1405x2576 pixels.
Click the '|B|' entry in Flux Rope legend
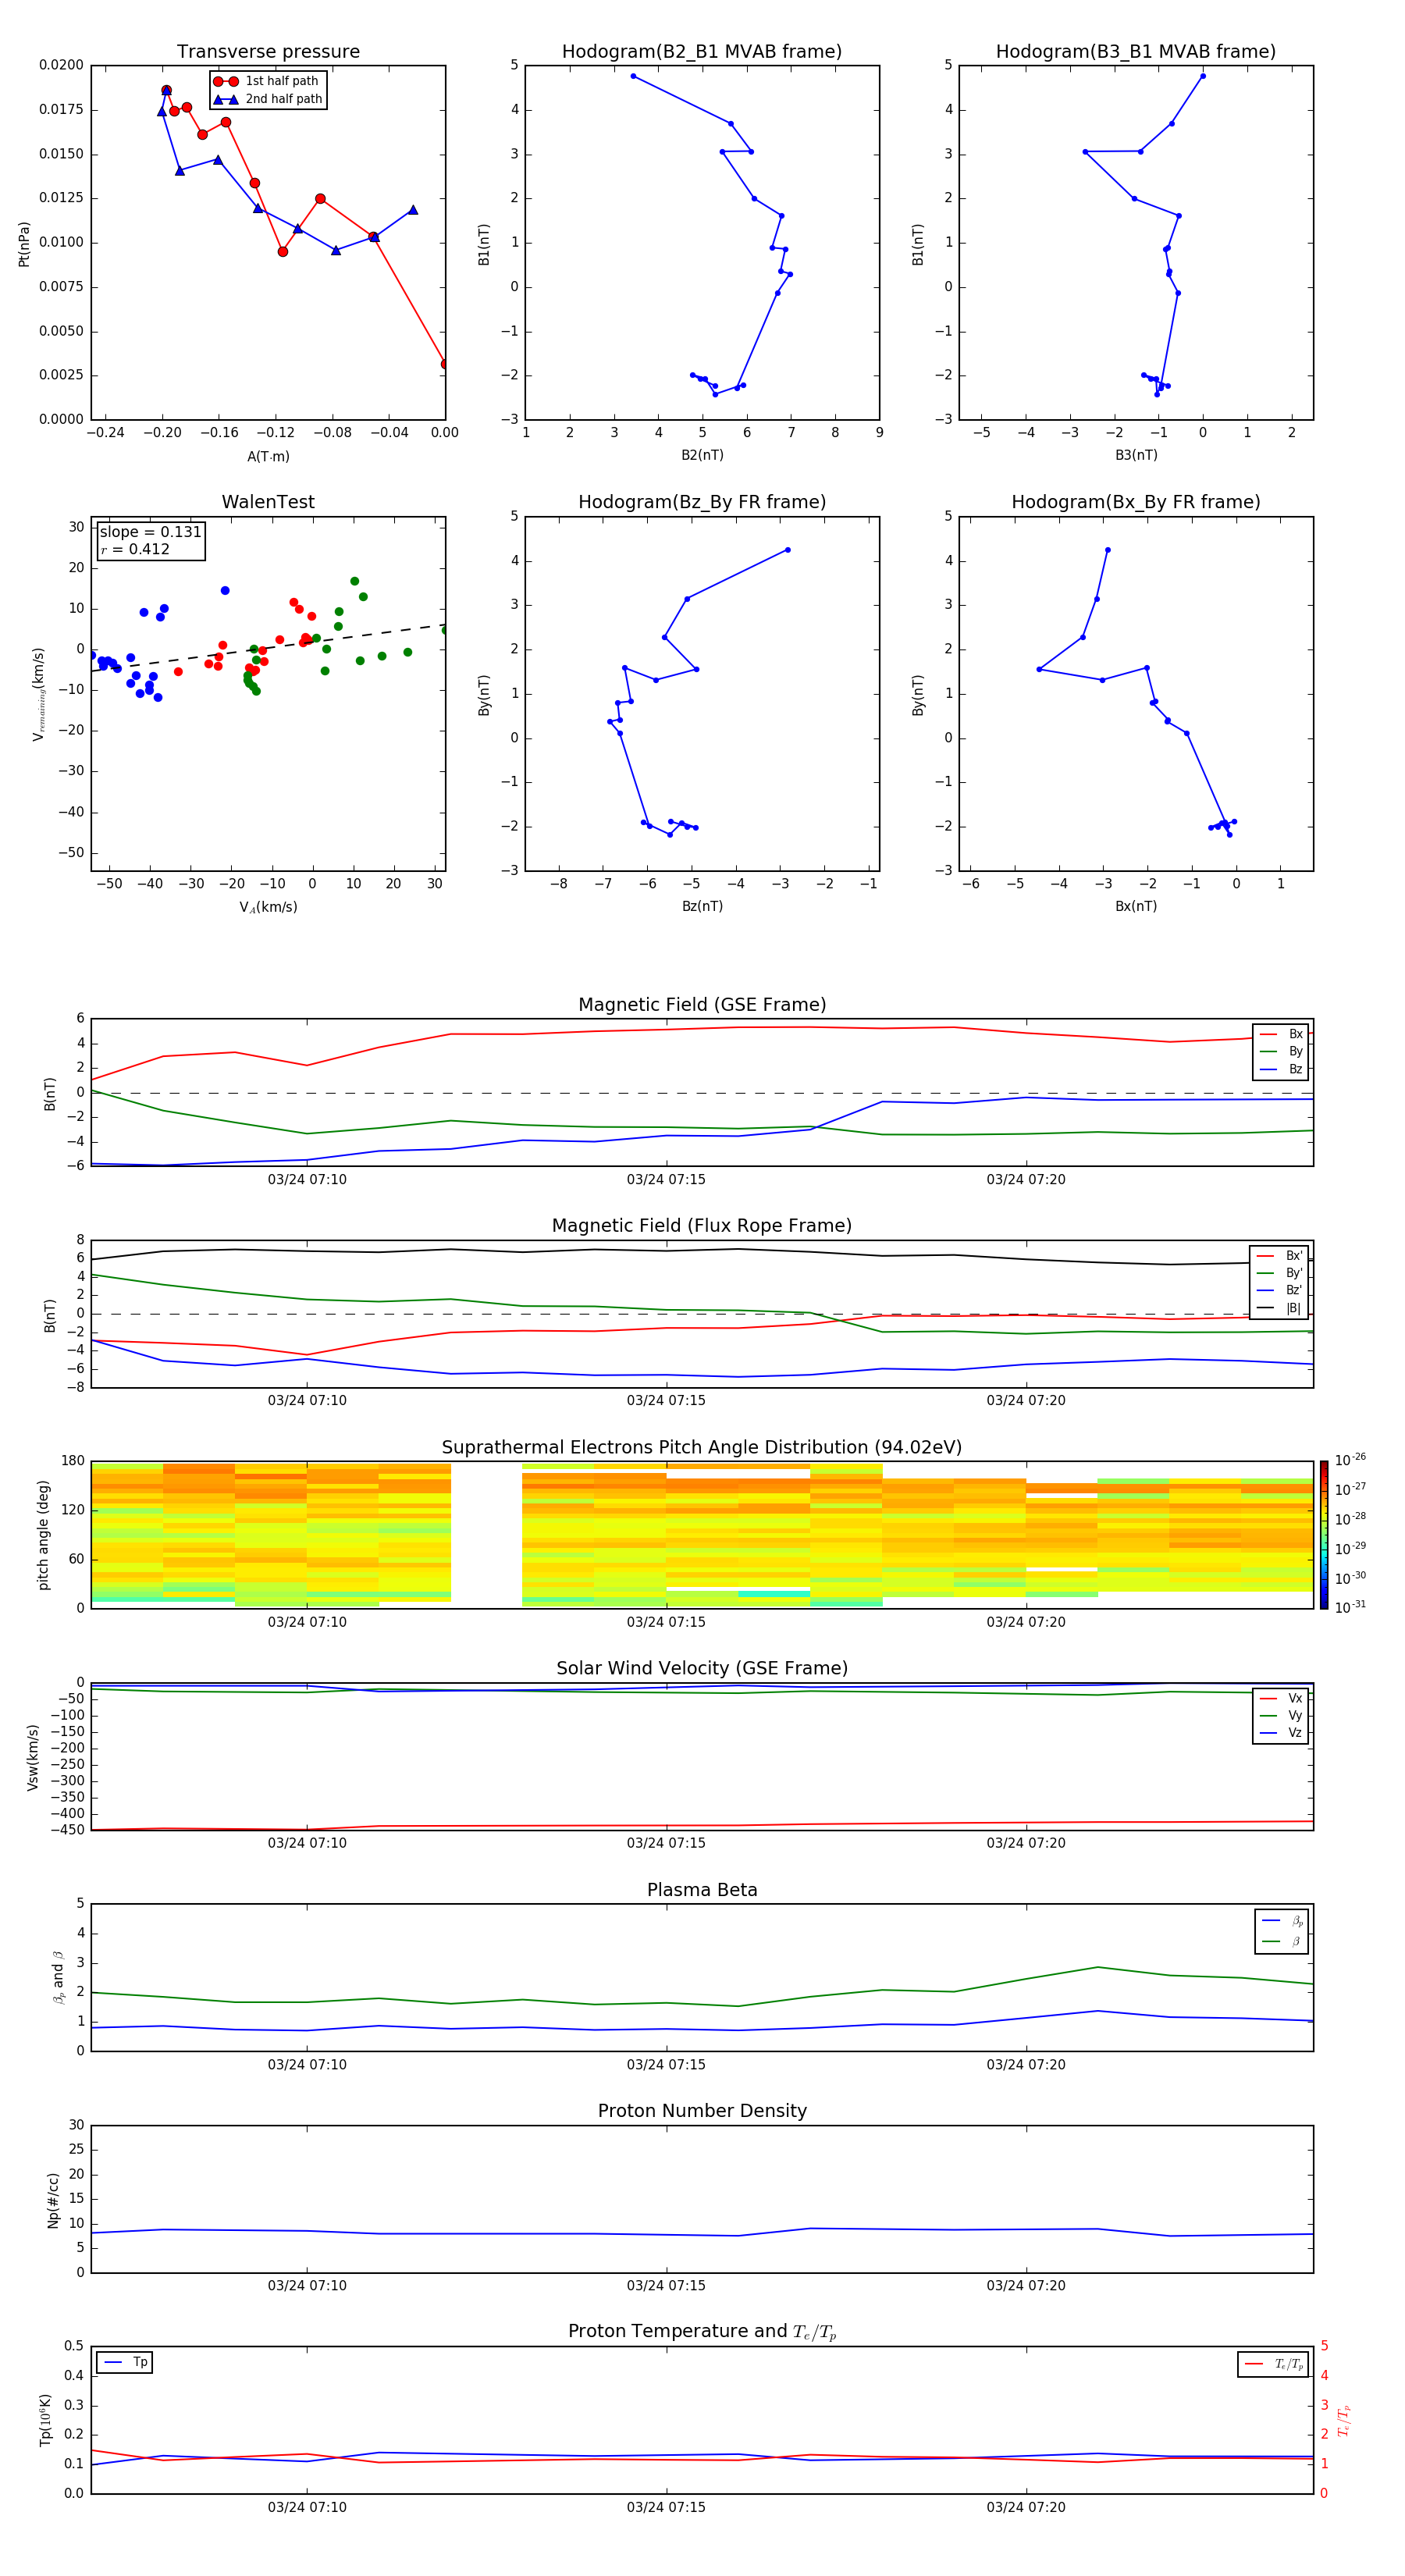pos(1280,1308)
